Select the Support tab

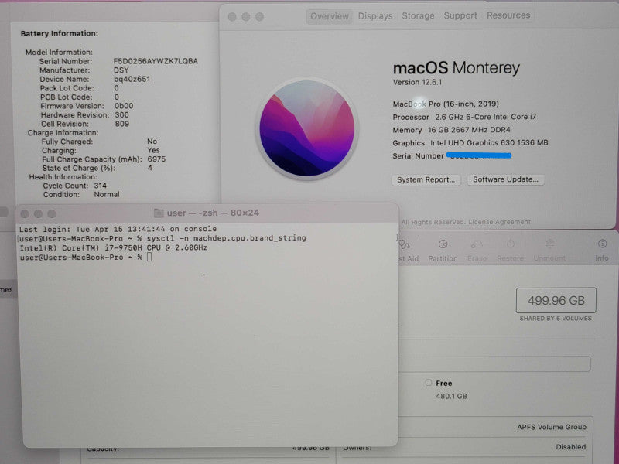coord(460,15)
